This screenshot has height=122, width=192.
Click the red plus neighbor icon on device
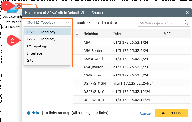(x=19, y=6)
